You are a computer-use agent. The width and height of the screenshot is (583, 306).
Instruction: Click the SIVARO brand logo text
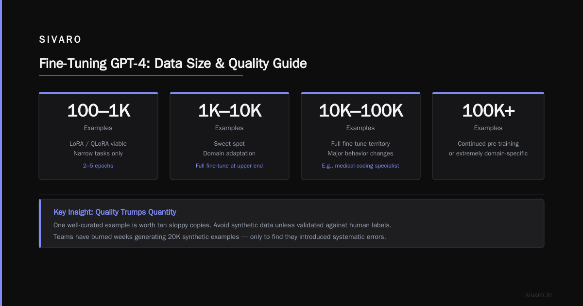click(60, 40)
